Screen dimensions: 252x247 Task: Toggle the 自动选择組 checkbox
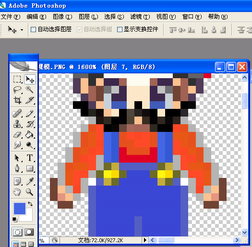pyautogui.click(x=79, y=29)
